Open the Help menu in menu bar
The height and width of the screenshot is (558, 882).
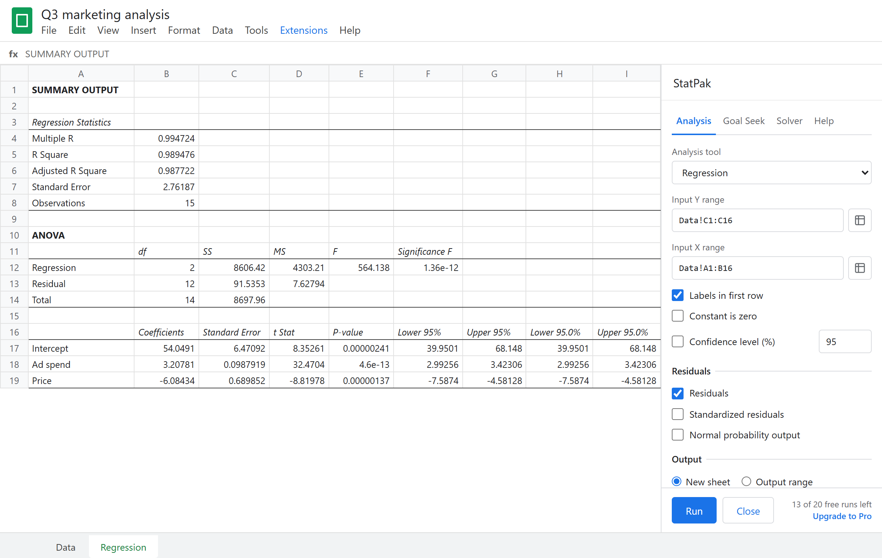(x=350, y=30)
